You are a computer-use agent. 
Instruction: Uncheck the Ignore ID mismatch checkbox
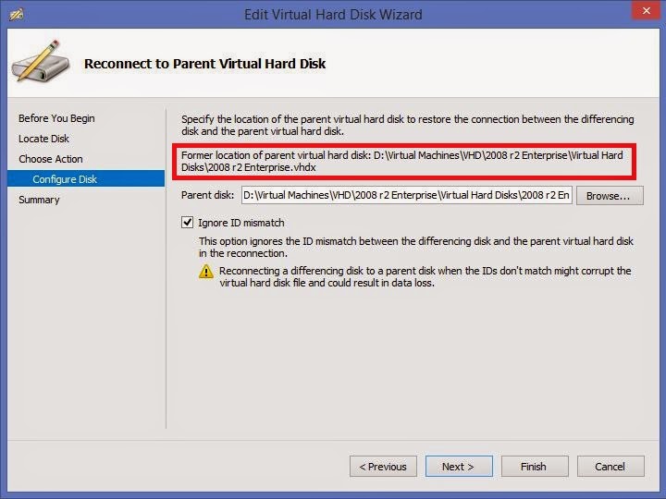click(x=188, y=223)
